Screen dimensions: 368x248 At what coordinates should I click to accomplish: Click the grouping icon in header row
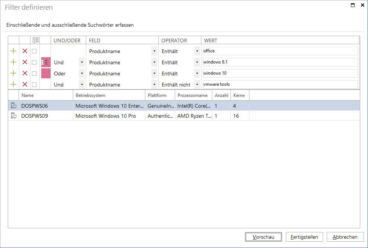36,40
